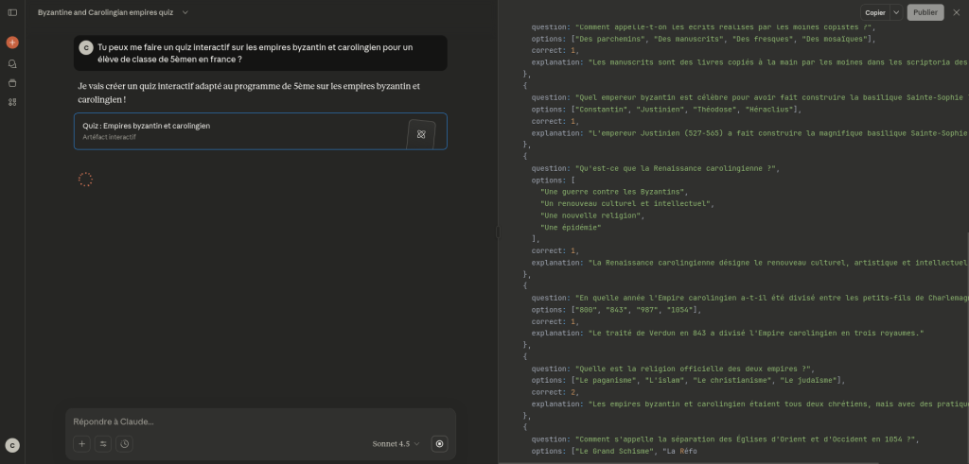
Task: Open the chats history icon in sidebar
Action: pyautogui.click(x=12, y=63)
